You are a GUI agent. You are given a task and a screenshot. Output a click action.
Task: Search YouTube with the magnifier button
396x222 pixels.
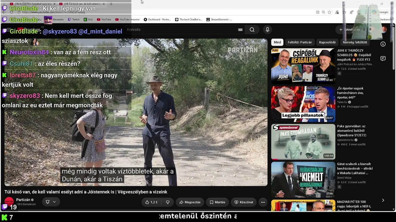252,30
